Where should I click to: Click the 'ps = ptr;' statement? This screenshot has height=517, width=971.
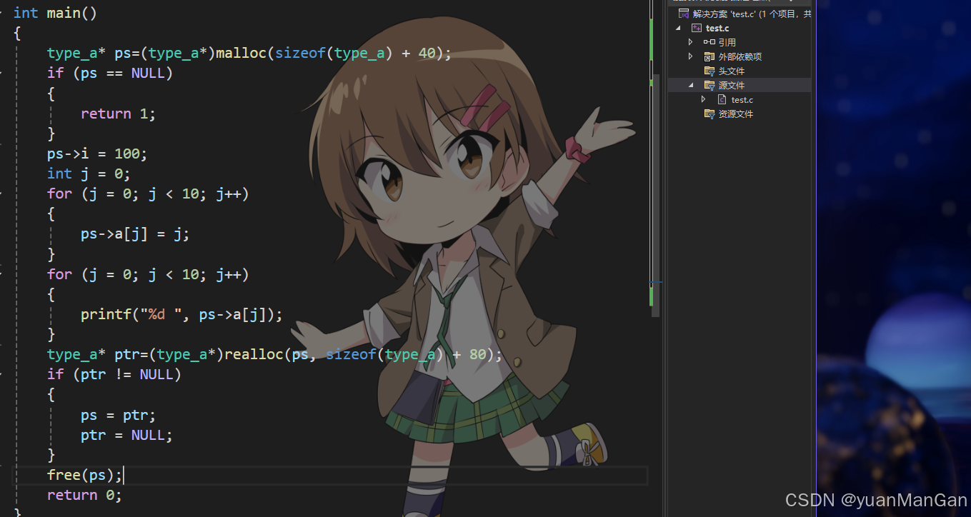click(x=118, y=415)
